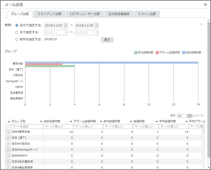
Task: Sort by 平均送信件数 column header
Action: 167,121
